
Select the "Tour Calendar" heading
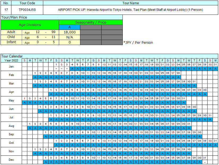12,56
